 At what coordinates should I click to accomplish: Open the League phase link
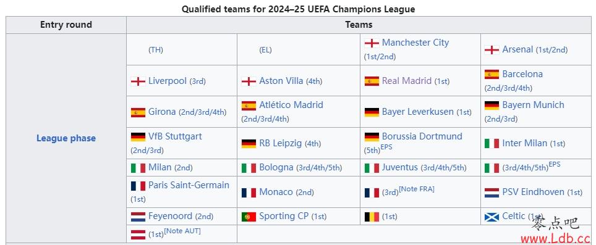(66, 138)
